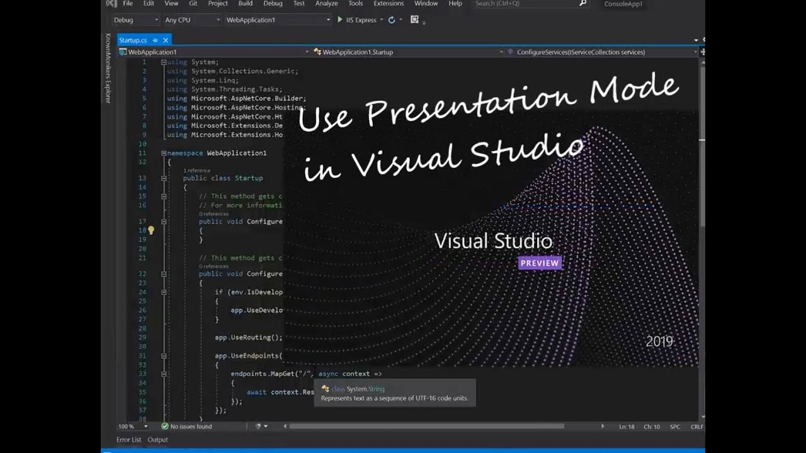Switch to the Output tab

tap(157, 440)
